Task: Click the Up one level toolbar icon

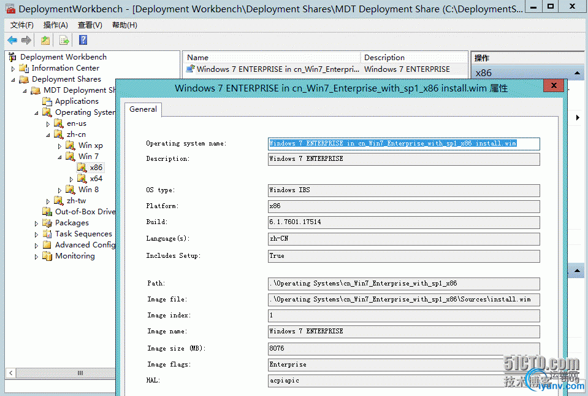Action: click(x=45, y=41)
